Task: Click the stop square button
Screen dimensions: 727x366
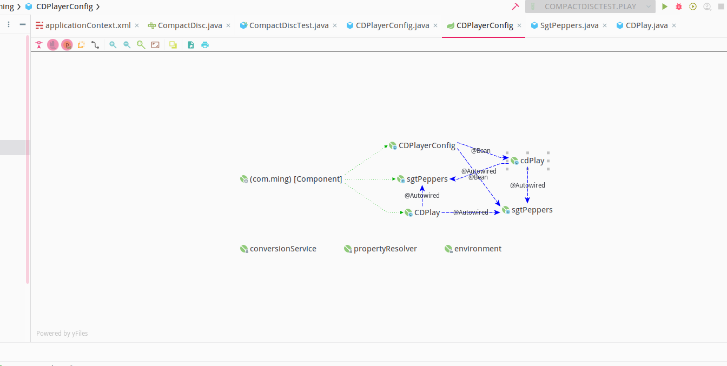Action: pyautogui.click(x=721, y=6)
